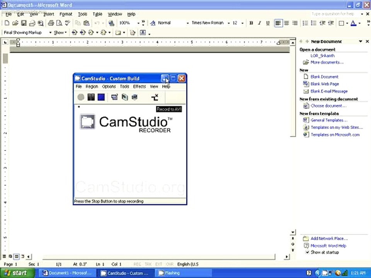Open Word Window menu
This screenshot has width=371, height=278.
coord(115,14)
